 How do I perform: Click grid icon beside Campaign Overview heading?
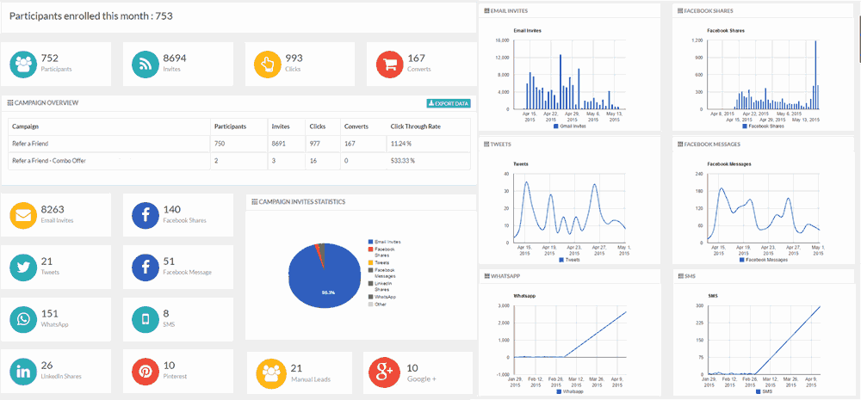pos(9,102)
